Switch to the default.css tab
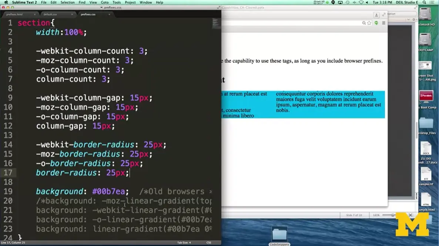Image resolution: width=439 pixels, height=246 pixels. (x=51, y=14)
